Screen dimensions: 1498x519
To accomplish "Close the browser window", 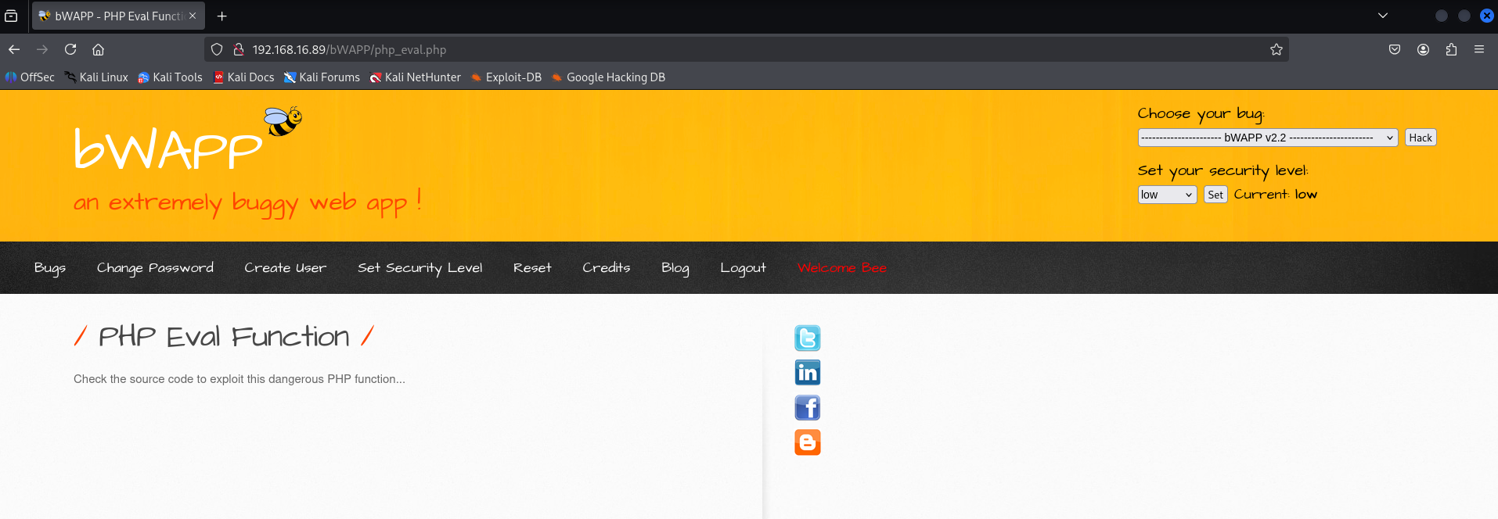I will [1487, 16].
